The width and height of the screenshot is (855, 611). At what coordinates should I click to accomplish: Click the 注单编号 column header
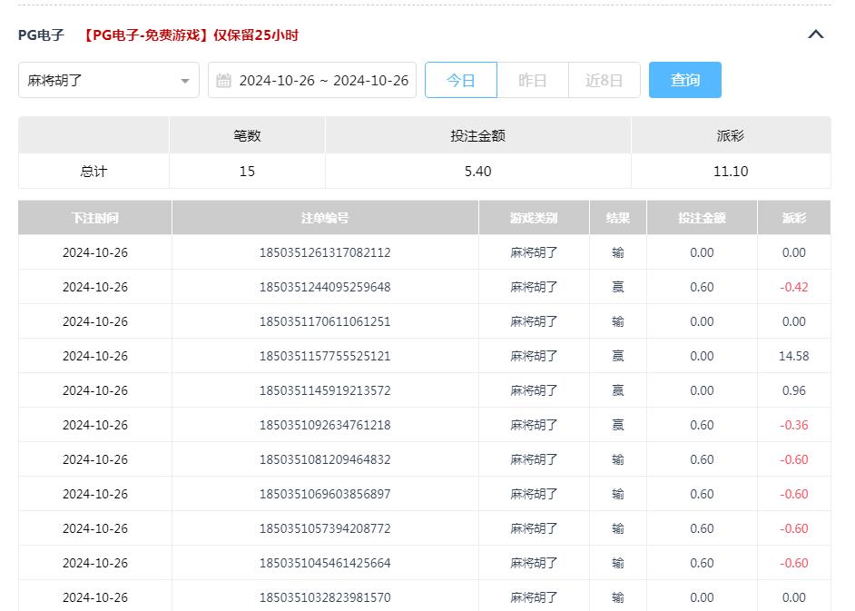click(x=324, y=217)
